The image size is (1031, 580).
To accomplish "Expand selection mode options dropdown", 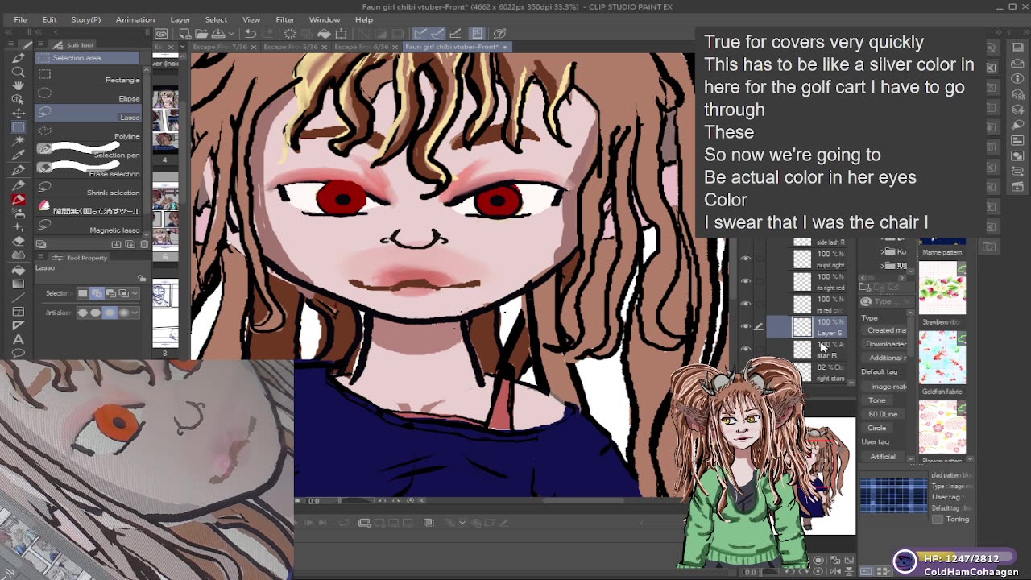I will point(135,293).
